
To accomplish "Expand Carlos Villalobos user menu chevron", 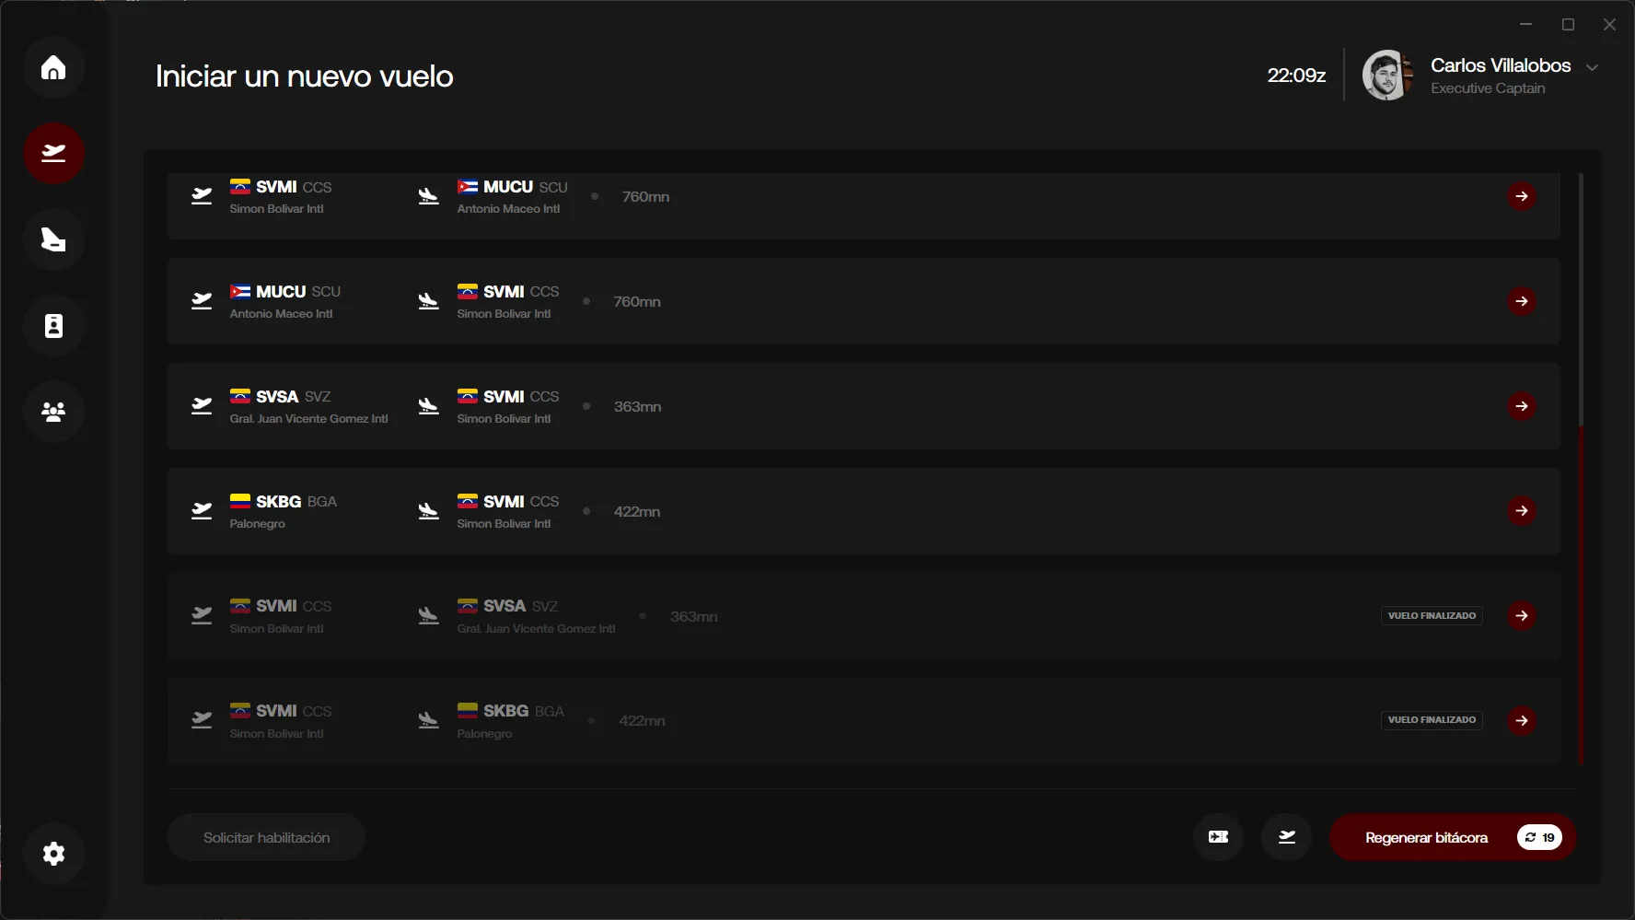I will tap(1592, 67).
